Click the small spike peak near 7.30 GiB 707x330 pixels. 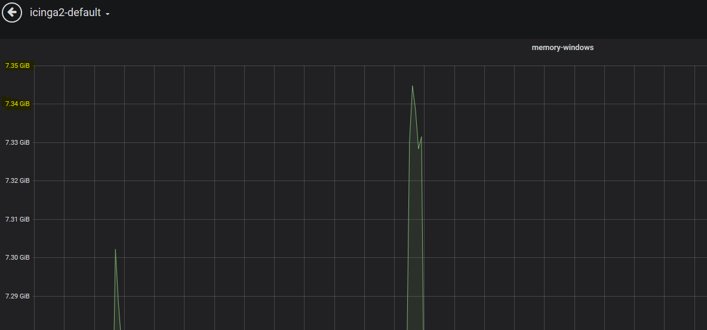tap(115, 250)
